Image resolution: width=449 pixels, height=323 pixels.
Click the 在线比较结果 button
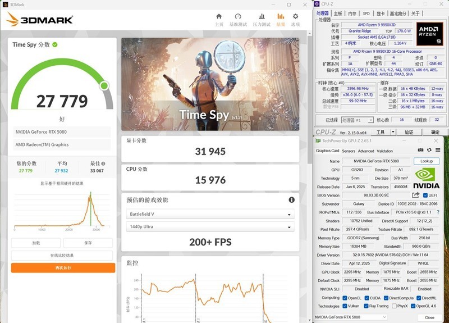(x=62, y=256)
